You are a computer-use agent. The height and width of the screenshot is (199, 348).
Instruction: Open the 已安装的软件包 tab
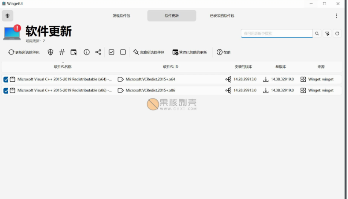click(x=222, y=16)
